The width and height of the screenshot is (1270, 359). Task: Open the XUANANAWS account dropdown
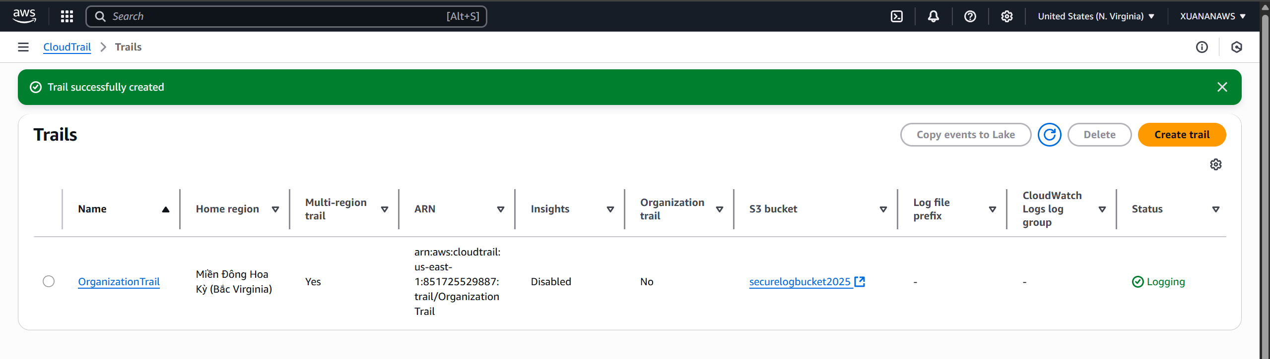pyautogui.click(x=1212, y=16)
